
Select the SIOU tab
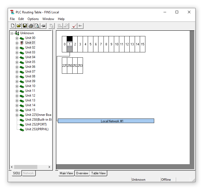coord(17,173)
